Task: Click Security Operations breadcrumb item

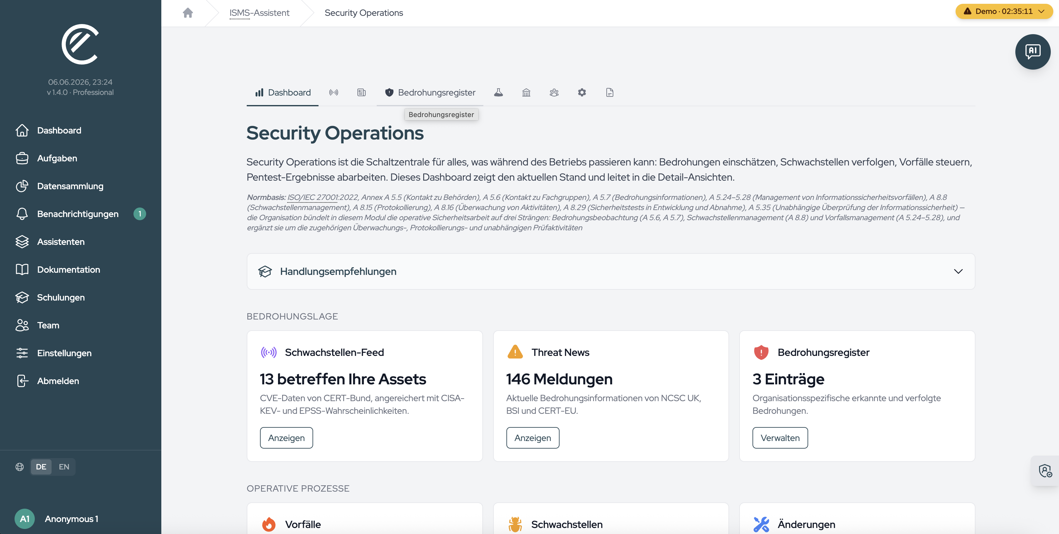Action: coord(364,13)
